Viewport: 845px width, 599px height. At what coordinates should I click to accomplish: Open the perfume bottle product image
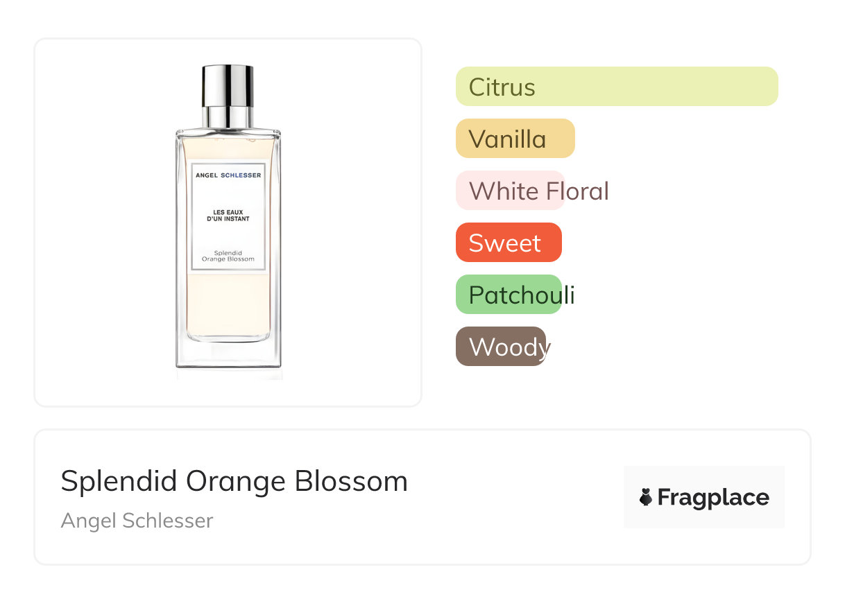(x=228, y=222)
